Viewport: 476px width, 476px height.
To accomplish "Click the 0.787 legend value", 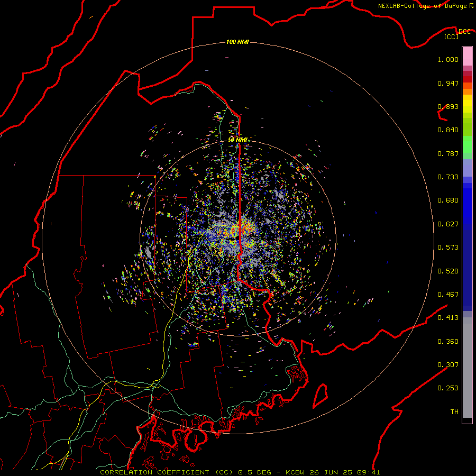I will (x=448, y=153).
